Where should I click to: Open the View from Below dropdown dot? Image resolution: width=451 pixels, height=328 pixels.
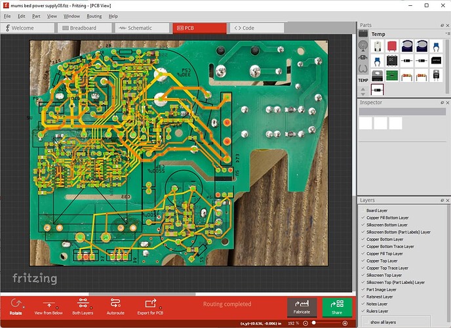click(x=57, y=308)
